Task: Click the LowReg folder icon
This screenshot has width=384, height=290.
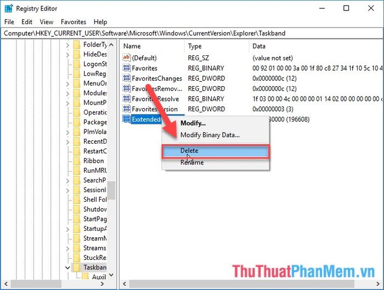Action: tap(77, 73)
